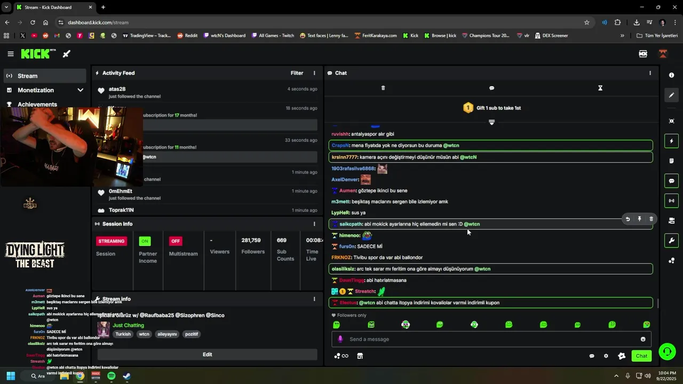Open the Activity Feed Filter
The image size is (683, 384).
click(297, 73)
